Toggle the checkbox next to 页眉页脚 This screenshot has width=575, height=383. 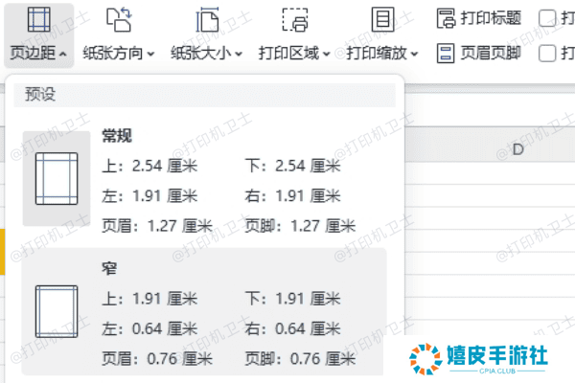[x=547, y=54]
